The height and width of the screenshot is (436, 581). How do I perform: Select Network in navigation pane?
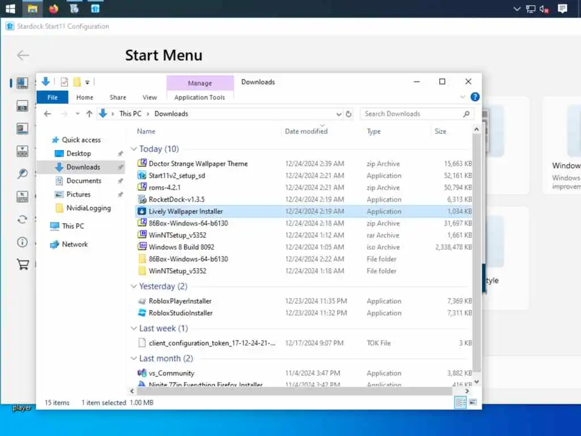[x=74, y=244]
